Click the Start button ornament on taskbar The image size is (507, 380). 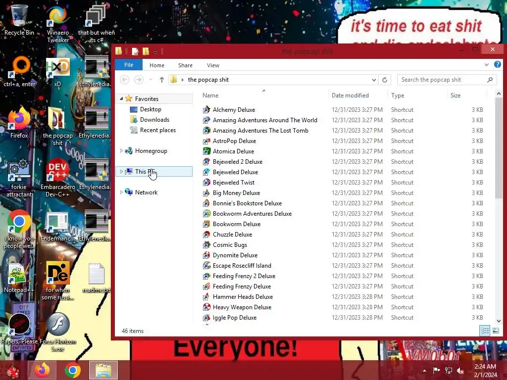pyautogui.click(x=13, y=371)
